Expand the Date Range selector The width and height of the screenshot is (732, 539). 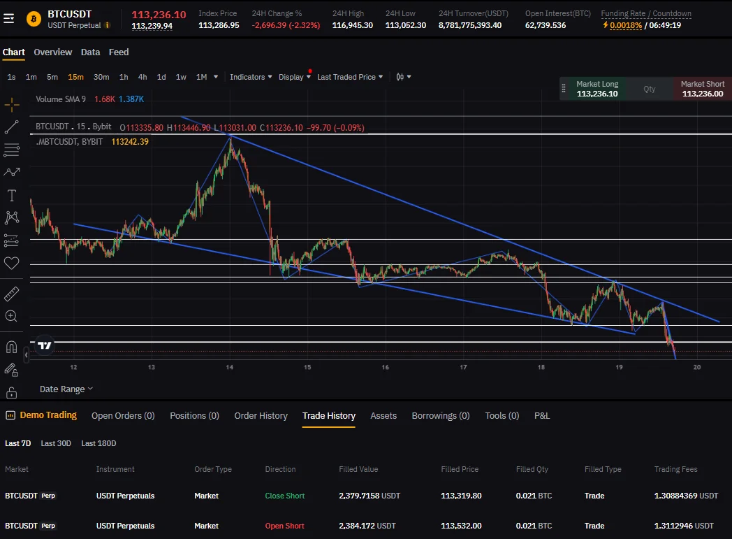(66, 389)
